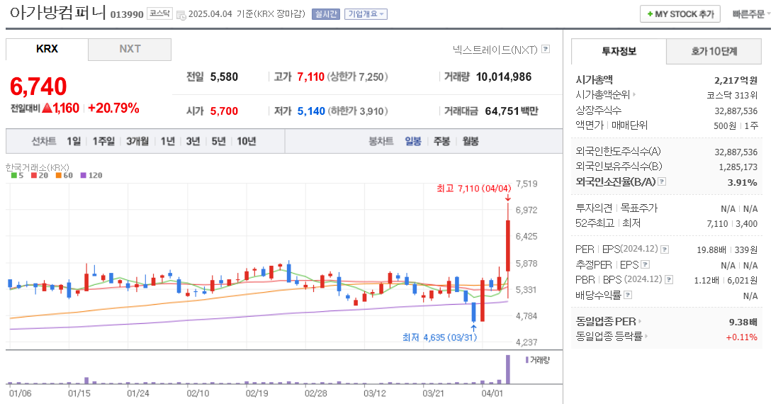
Task: Click the 전일 value 5,580
Action: click(224, 77)
